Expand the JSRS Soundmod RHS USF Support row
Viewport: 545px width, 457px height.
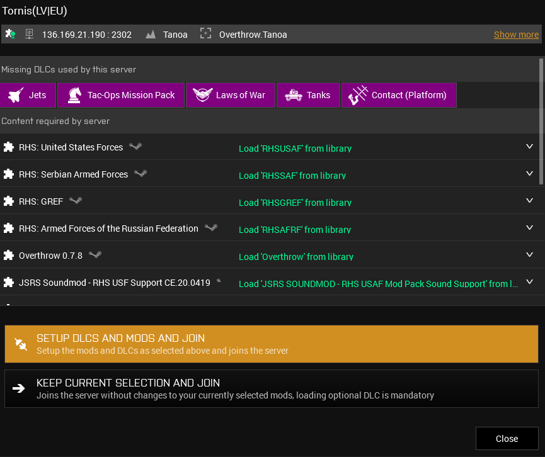[x=529, y=282]
